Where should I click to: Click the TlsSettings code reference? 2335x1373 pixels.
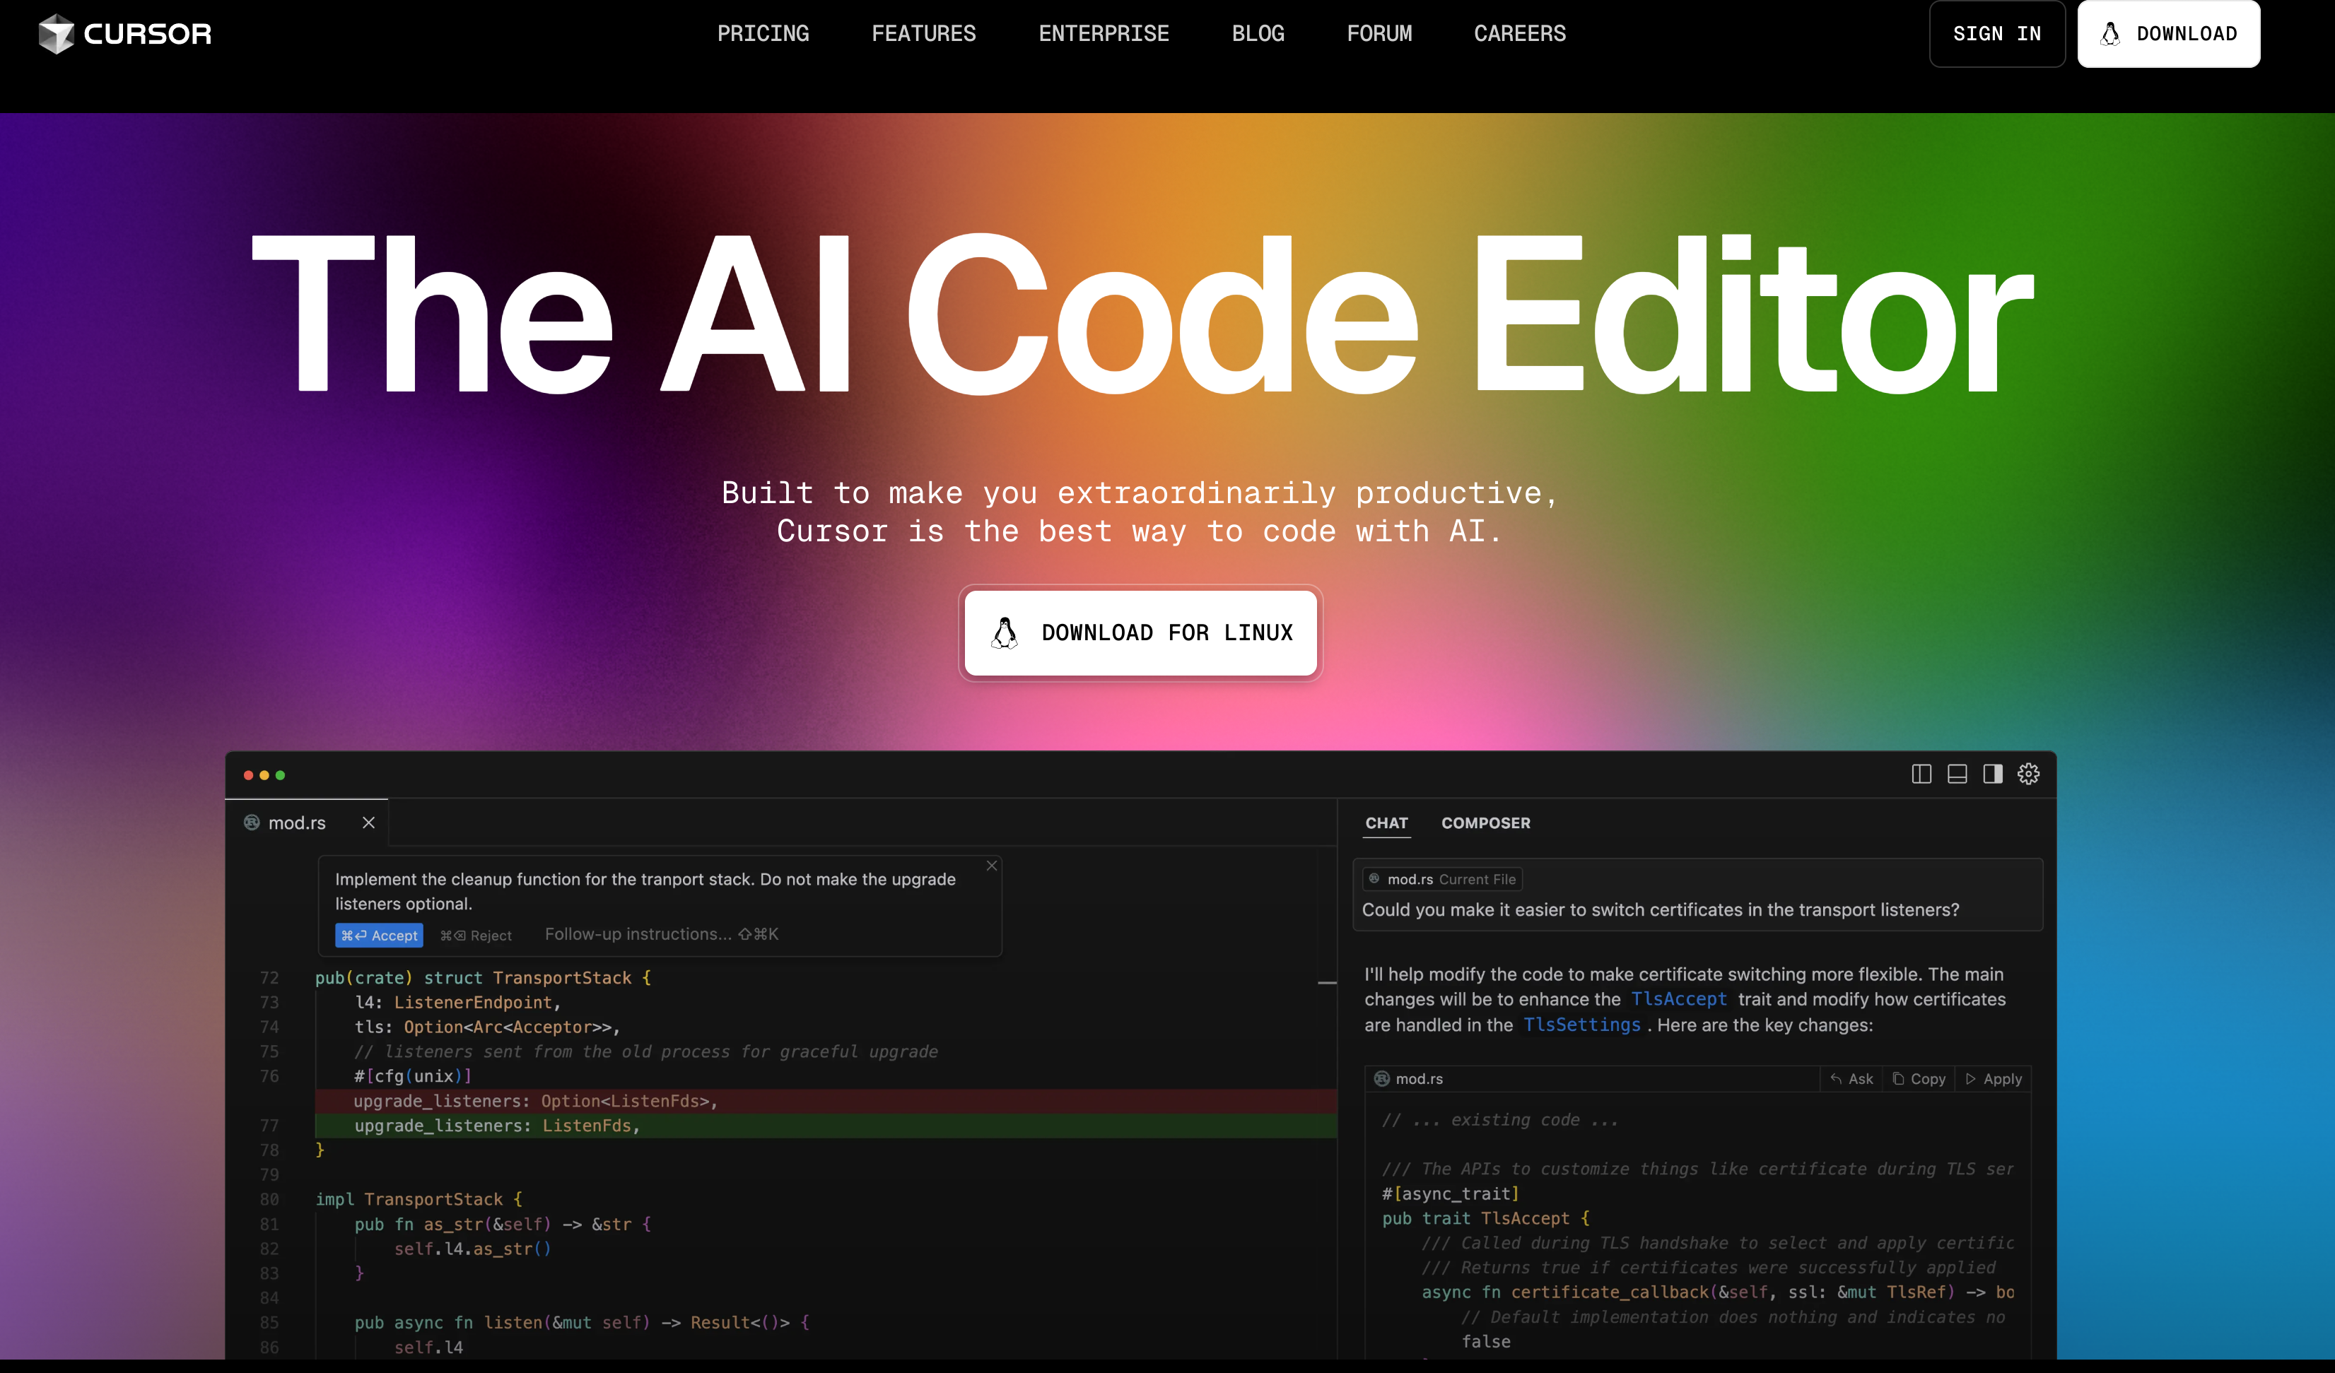pyautogui.click(x=1581, y=1025)
